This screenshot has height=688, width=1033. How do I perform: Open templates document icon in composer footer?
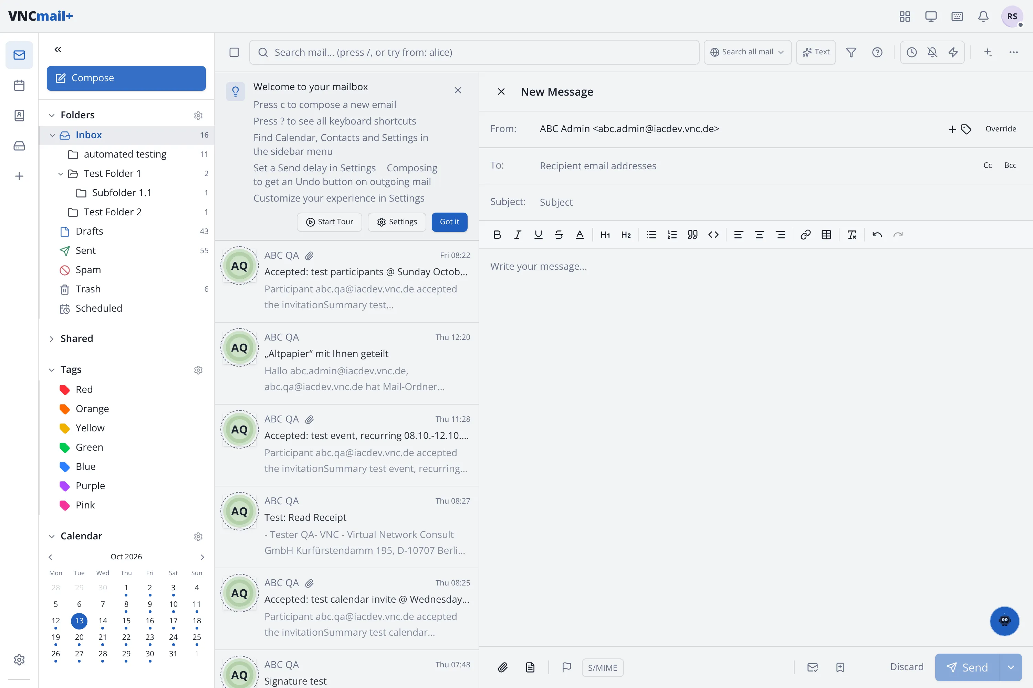coord(530,667)
